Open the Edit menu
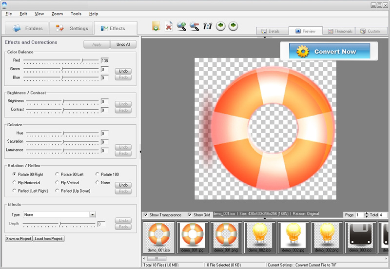The width and height of the screenshot is (390, 269). (23, 14)
